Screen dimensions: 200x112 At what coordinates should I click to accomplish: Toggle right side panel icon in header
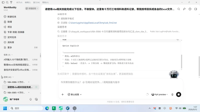tap(195, 9)
